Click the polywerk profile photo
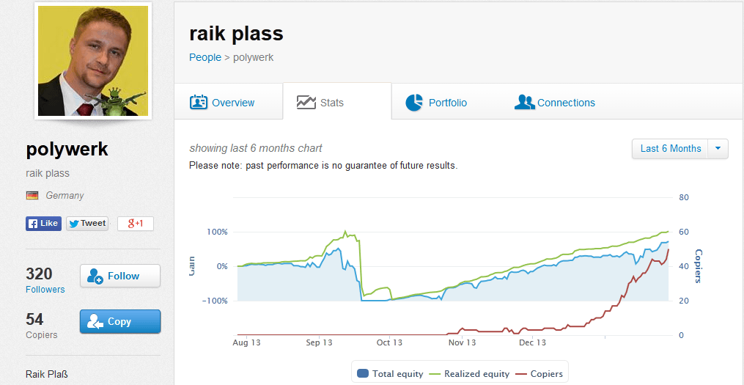The width and height of the screenshot is (744, 385). [93, 61]
